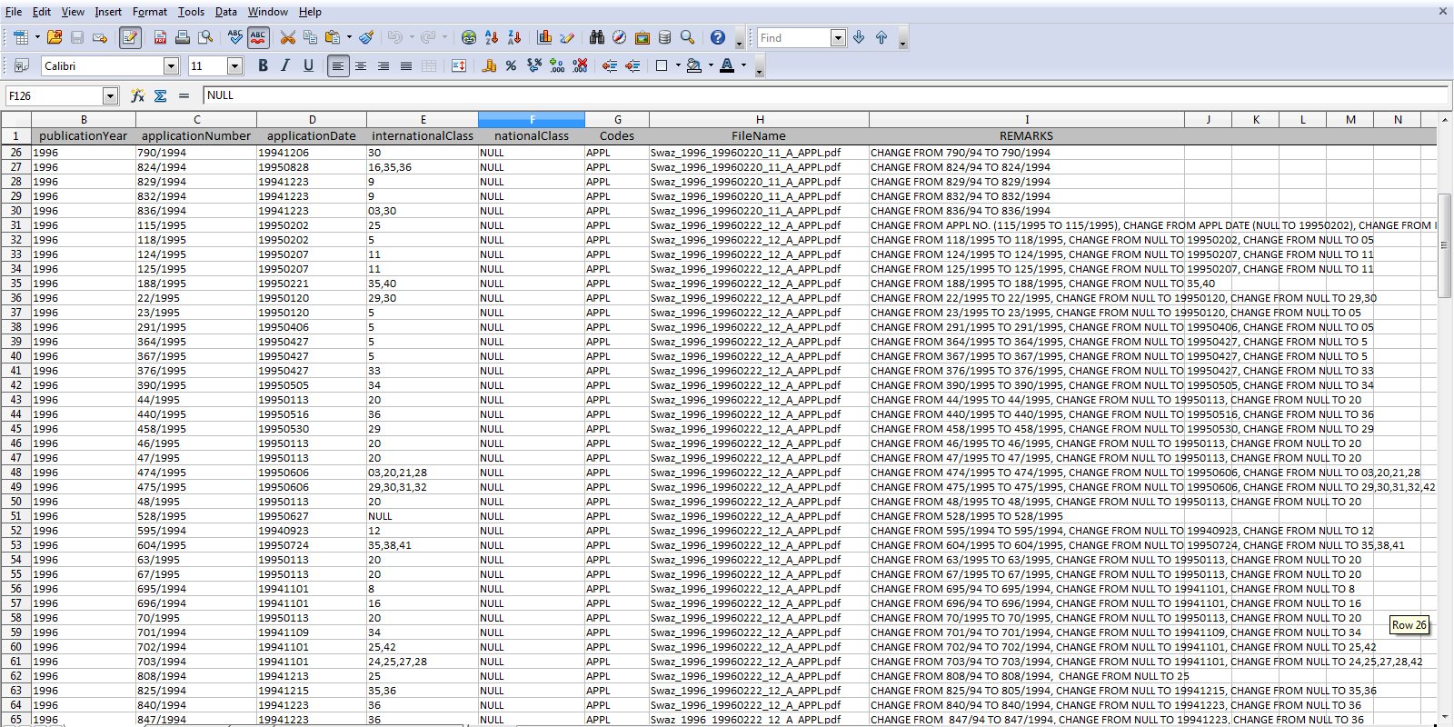The image size is (1454, 727).
Task: Delete a decimal place
Action: (580, 65)
